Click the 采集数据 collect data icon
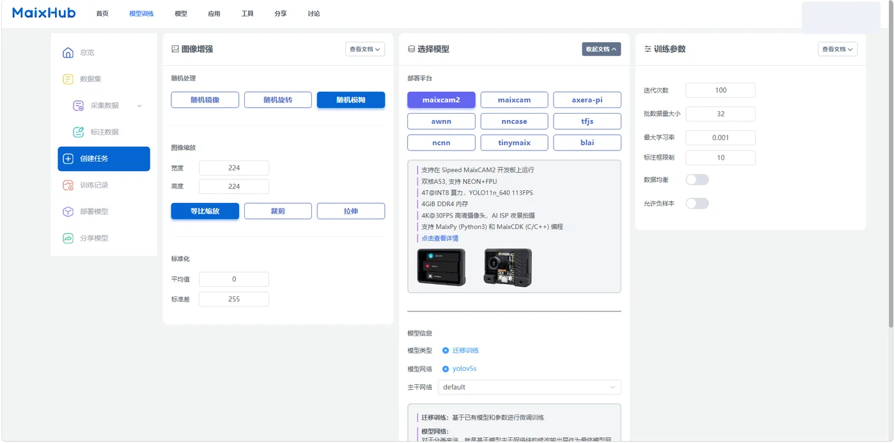The height and width of the screenshot is (443, 895). tap(79, 105)
